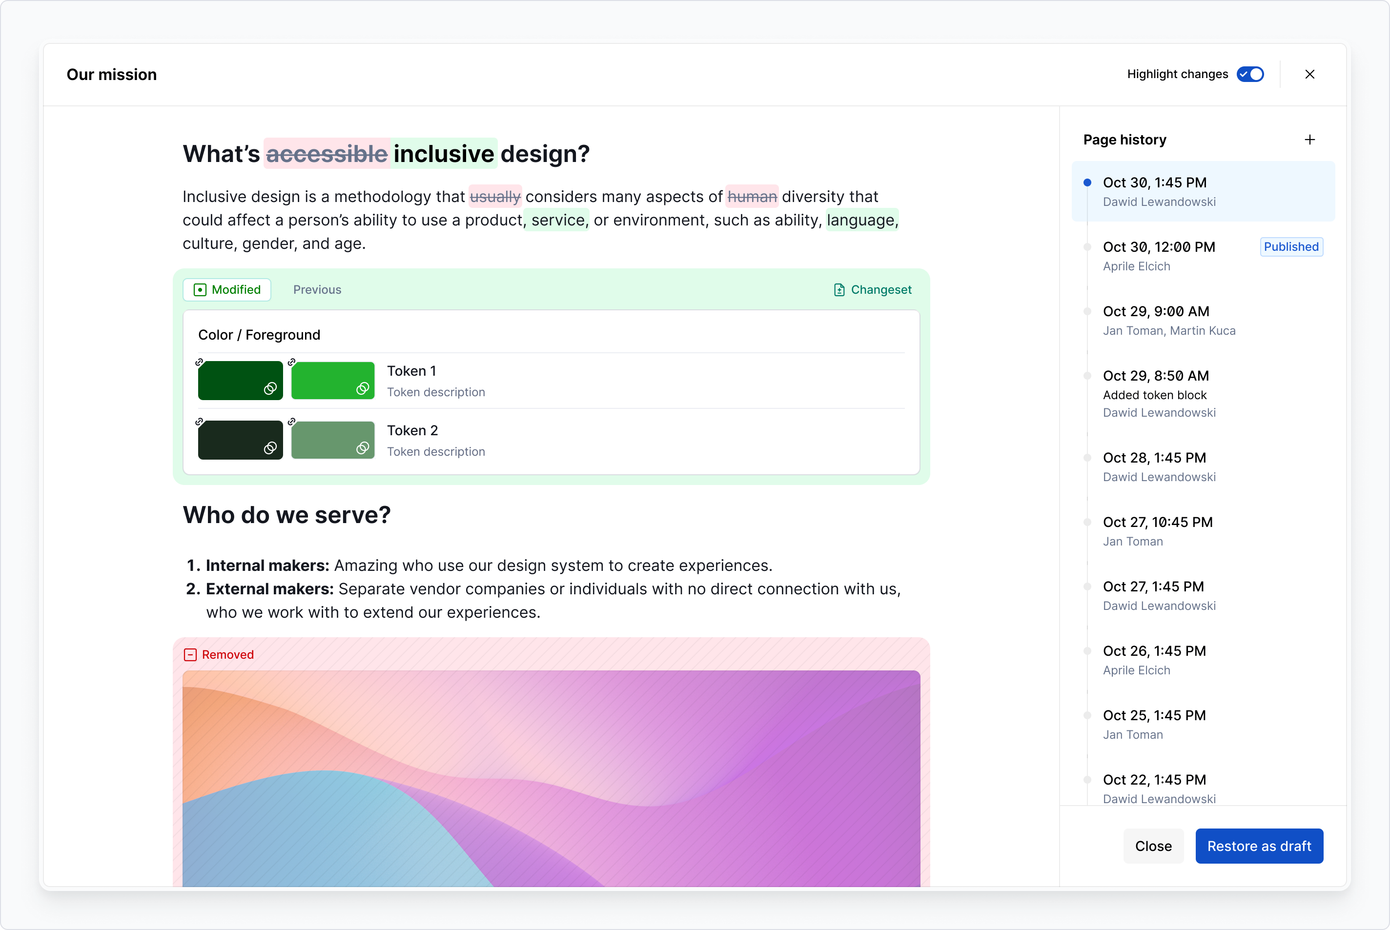The width and height of the screenshot is (1390, 930).
Task: Open the Changeset link
Action: click(873, 289)
